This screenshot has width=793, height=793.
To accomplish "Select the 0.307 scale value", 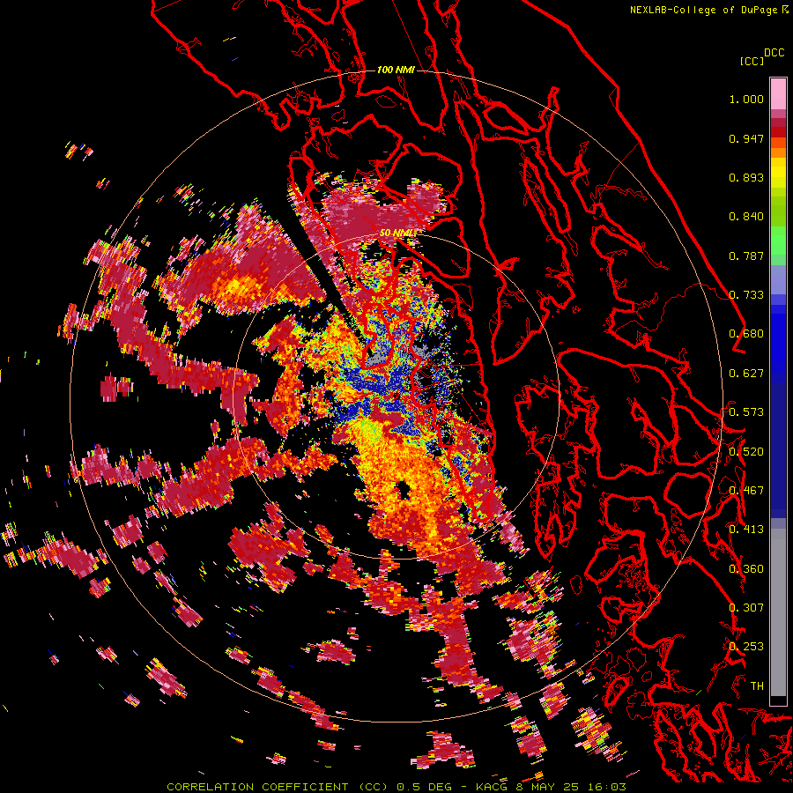I will pos(746,608).
